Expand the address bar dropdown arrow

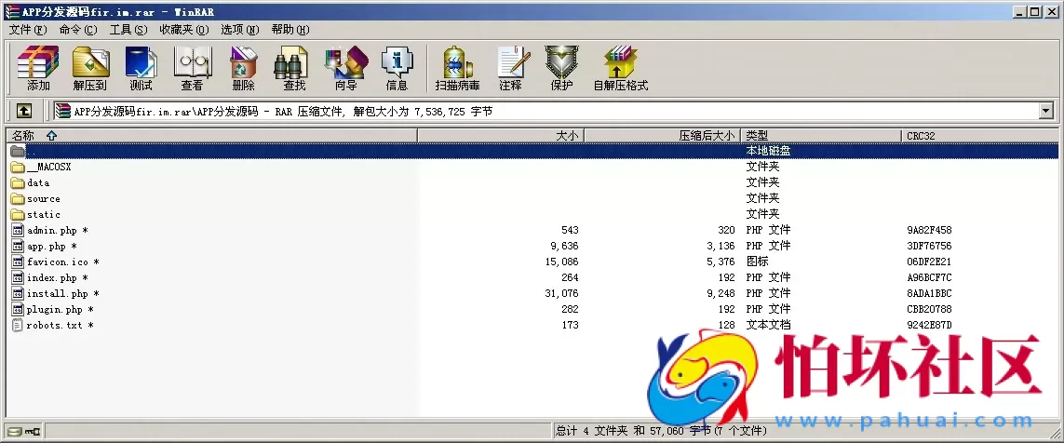click(x=1045, y=111)
